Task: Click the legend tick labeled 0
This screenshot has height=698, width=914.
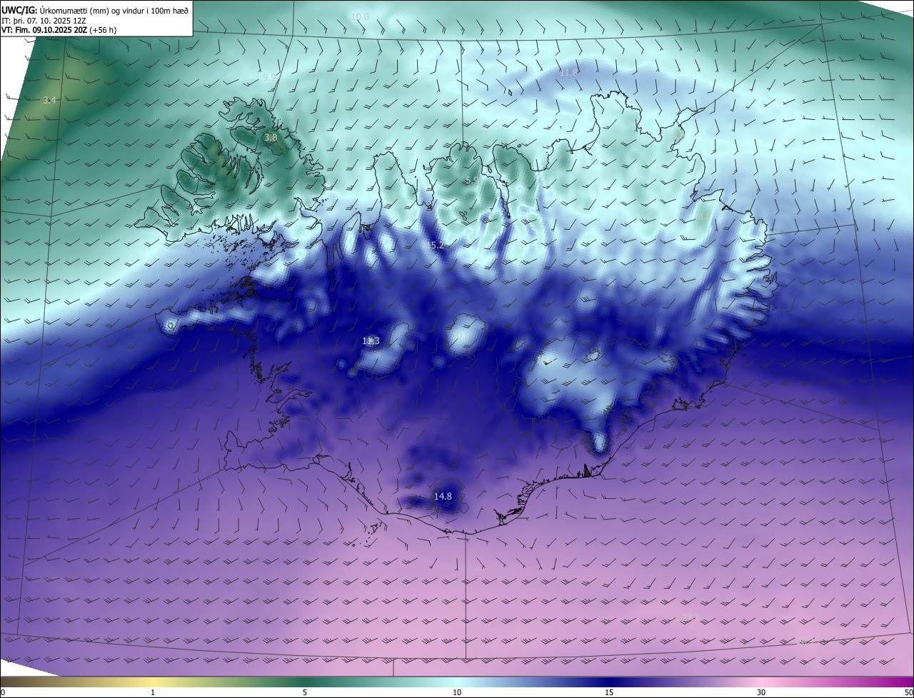Action: [x=3, y=692]
